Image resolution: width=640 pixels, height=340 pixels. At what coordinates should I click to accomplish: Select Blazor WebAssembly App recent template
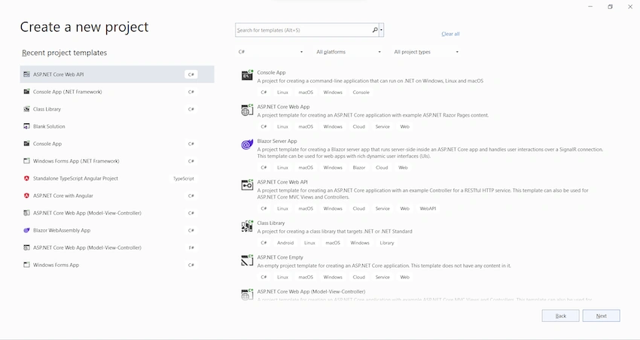[117, 230]
